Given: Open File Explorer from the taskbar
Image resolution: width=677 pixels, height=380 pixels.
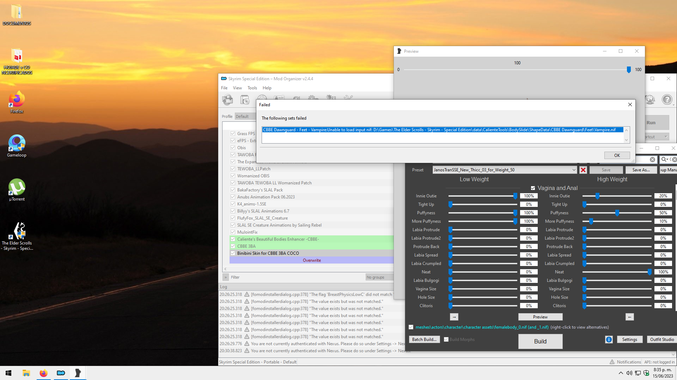Looking at the screenshot, I should click(26, 373).
